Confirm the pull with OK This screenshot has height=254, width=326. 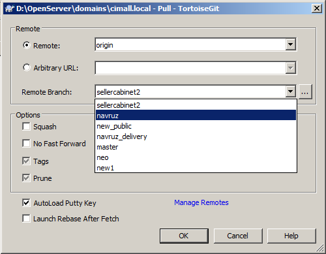(x=184, y=236)
